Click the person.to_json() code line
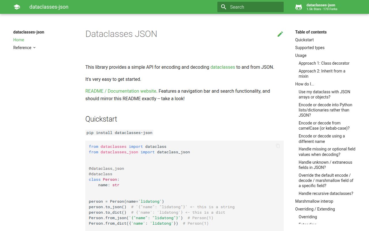 point(162,207)
